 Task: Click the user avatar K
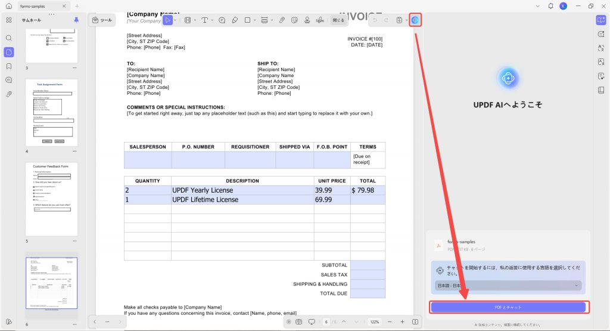[x=563, y=6]
